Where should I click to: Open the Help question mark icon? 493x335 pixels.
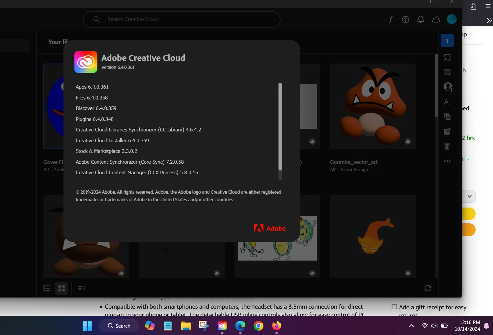(405, 19)
